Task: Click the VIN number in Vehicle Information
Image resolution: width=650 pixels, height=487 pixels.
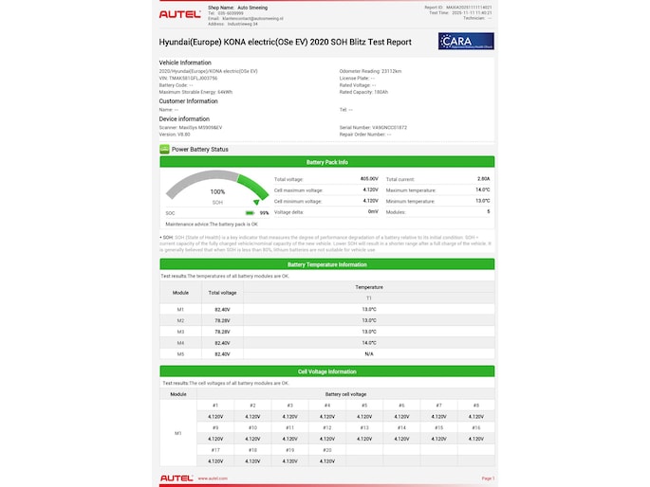Action: point(207,78)
